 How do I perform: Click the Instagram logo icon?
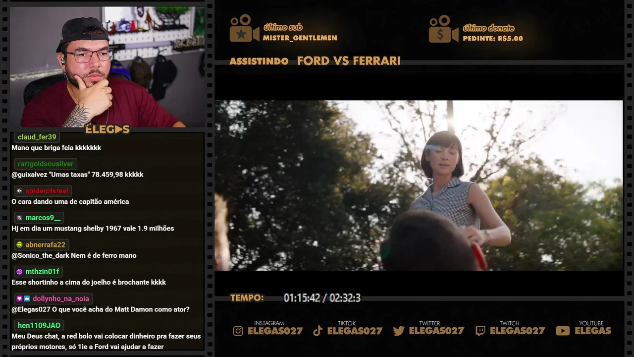click(238, 331)
